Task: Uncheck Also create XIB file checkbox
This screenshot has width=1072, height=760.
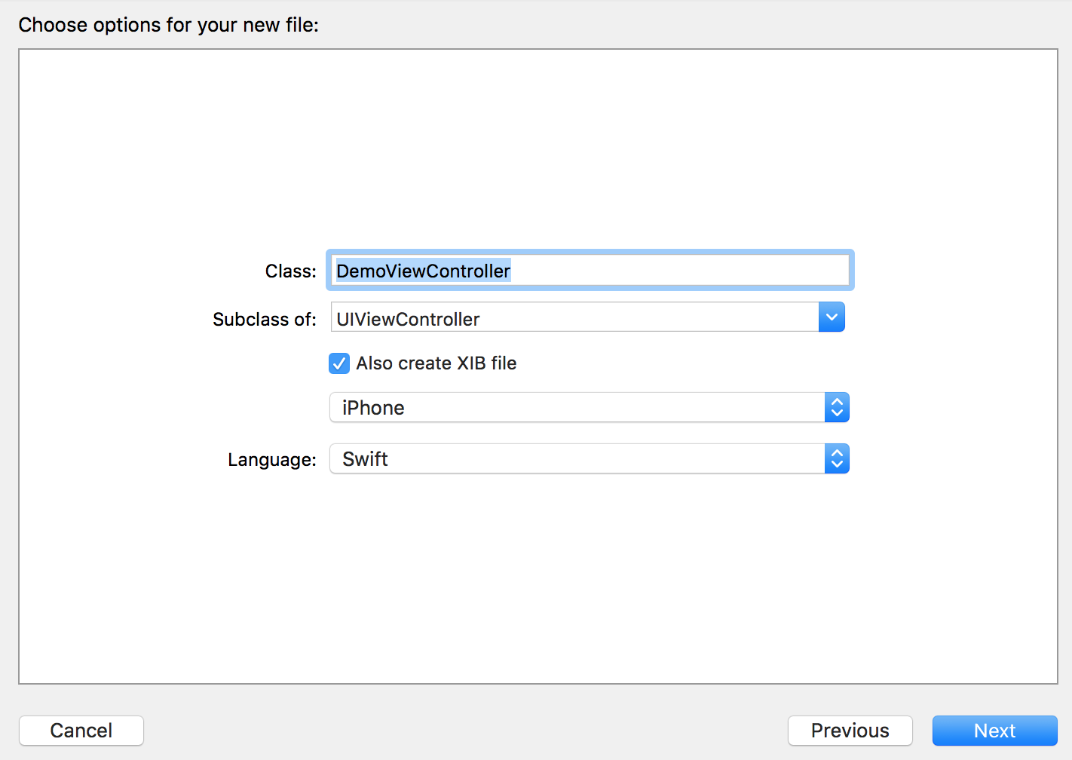Action: 339,363
